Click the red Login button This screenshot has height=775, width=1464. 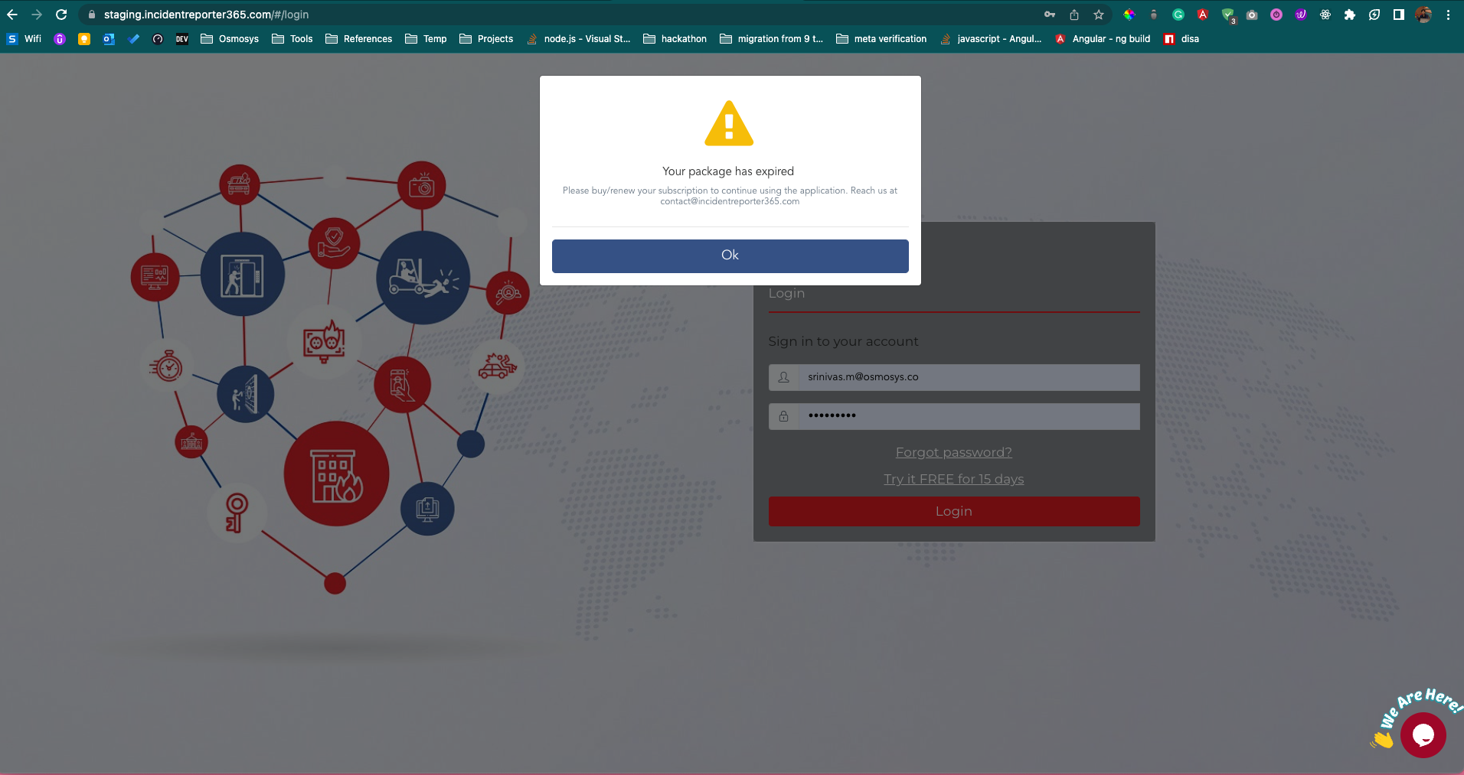click(x=953, y=511)
